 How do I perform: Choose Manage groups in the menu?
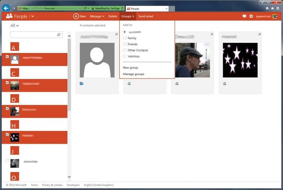[133, 74]
